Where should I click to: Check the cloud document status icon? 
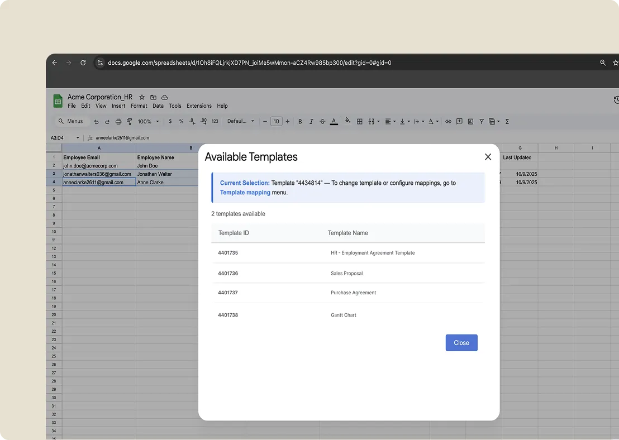(x=165, y=97)
